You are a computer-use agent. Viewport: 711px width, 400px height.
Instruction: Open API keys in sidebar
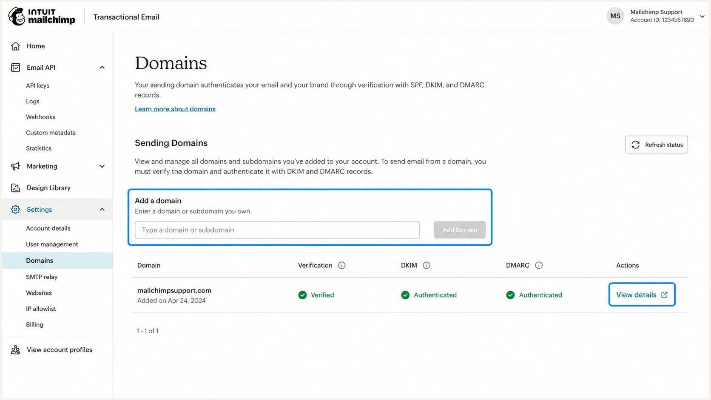pos(37,85)
